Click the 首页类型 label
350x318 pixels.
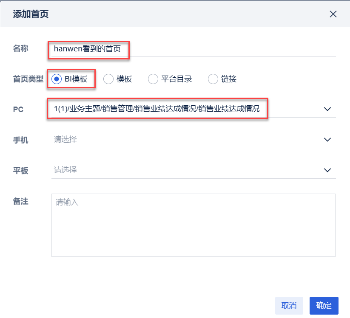[x=28, y=79]
